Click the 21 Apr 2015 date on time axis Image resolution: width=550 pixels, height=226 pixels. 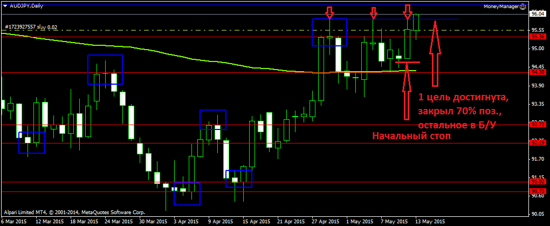pyautogui.click(x=292, y=222)
